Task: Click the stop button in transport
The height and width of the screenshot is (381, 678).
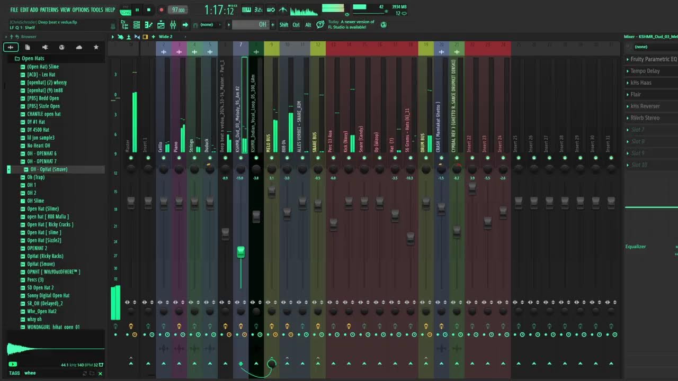Action: (x=149, y=10)
